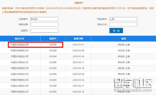The height and width of the screenshot is (95, 156).
Task: Select date cell 2023-02-25
Action: pyautogui.click(x=79, y=74)
